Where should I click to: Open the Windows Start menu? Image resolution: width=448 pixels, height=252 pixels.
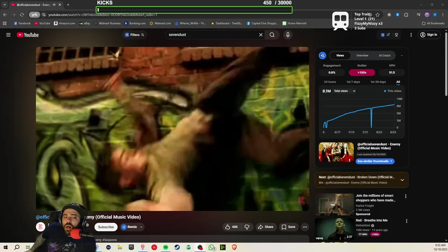coord(6,247)
